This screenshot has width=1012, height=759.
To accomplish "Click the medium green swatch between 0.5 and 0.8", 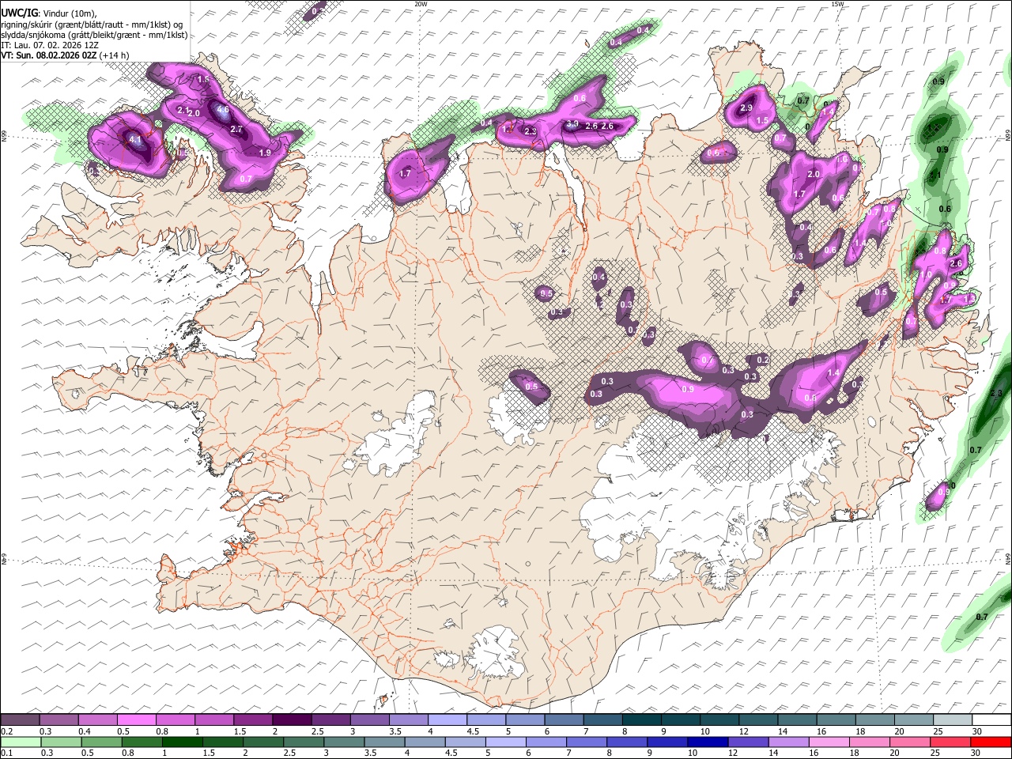I will coord(101,742).
